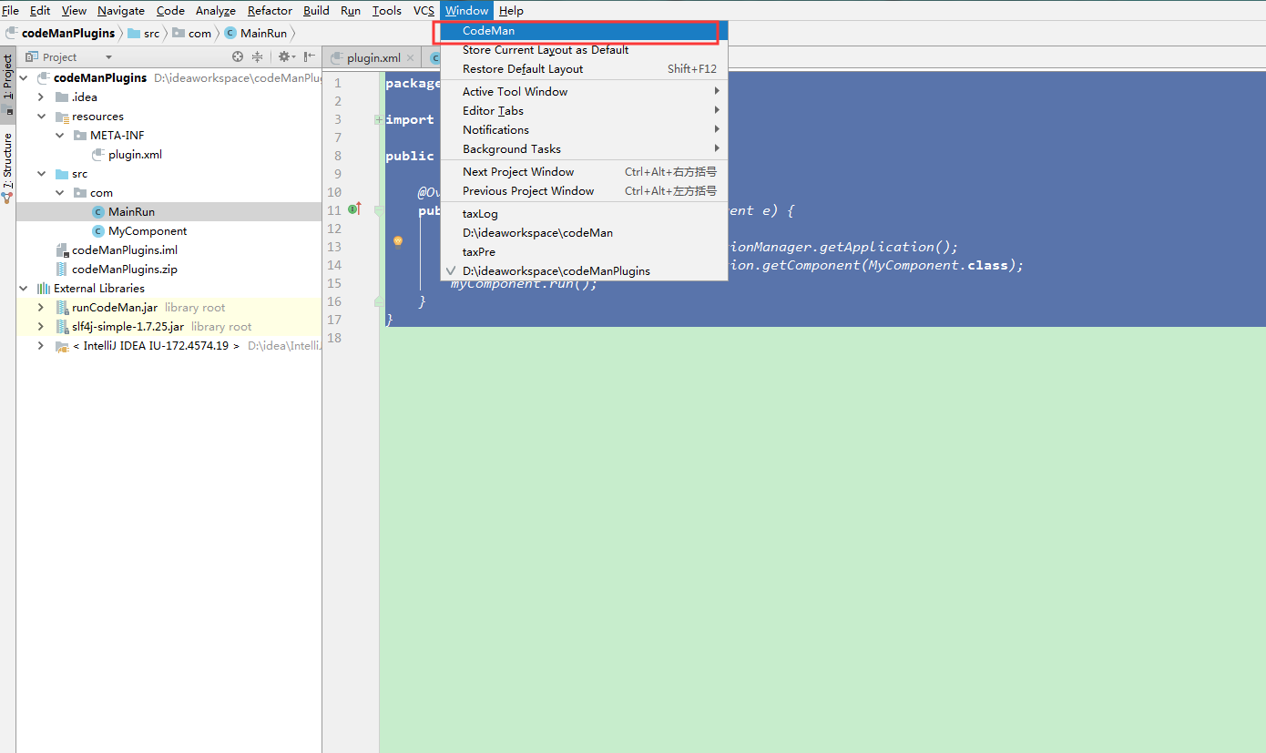Open the Help menu
1266x753 pixels.
tap(511, 10)
